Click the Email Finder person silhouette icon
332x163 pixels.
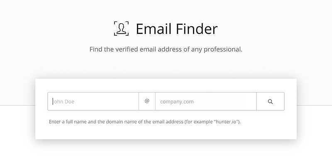[121, 28]
